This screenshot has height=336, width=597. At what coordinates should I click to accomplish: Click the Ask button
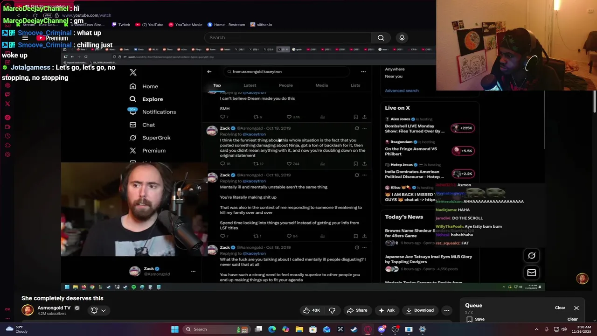(387, 310)
